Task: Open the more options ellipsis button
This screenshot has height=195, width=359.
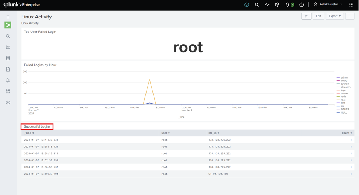Action: pyautogui.click(x=350, y=16)
